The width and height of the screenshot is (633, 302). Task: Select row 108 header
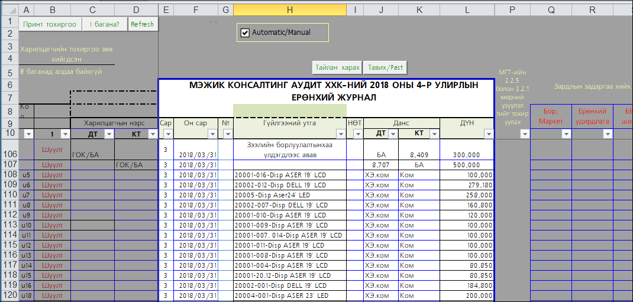(9, 175)
